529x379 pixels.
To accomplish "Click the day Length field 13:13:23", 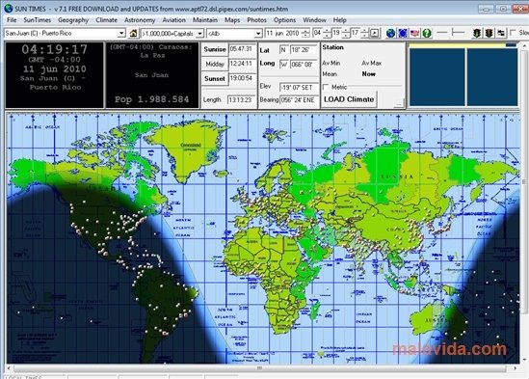I will pyautogui.click(x=241, y=100).
